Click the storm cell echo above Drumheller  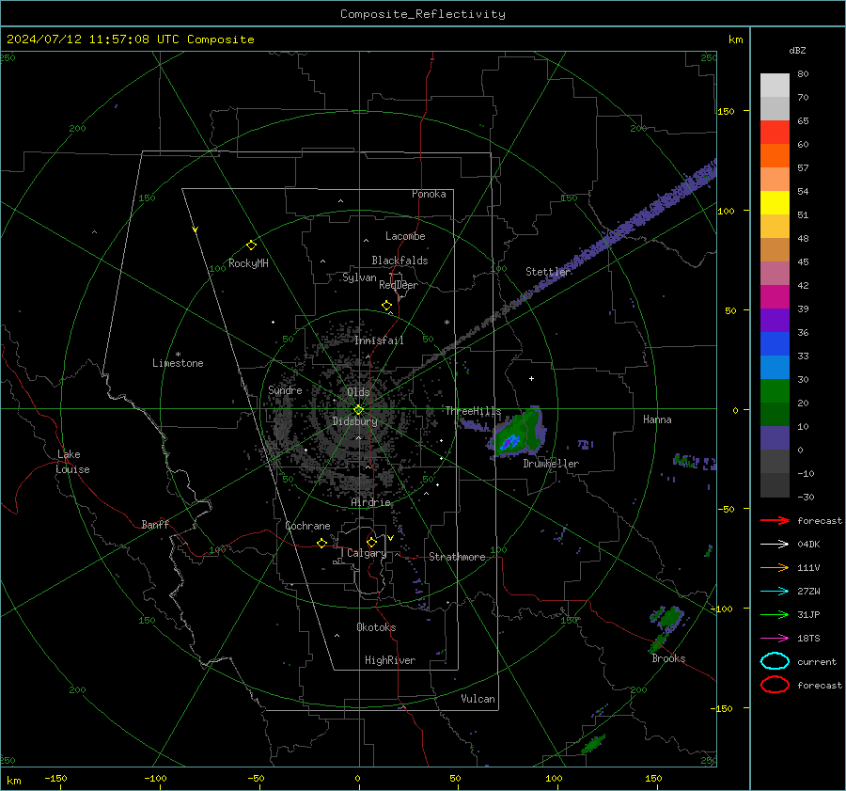click(x=519, y=432)
